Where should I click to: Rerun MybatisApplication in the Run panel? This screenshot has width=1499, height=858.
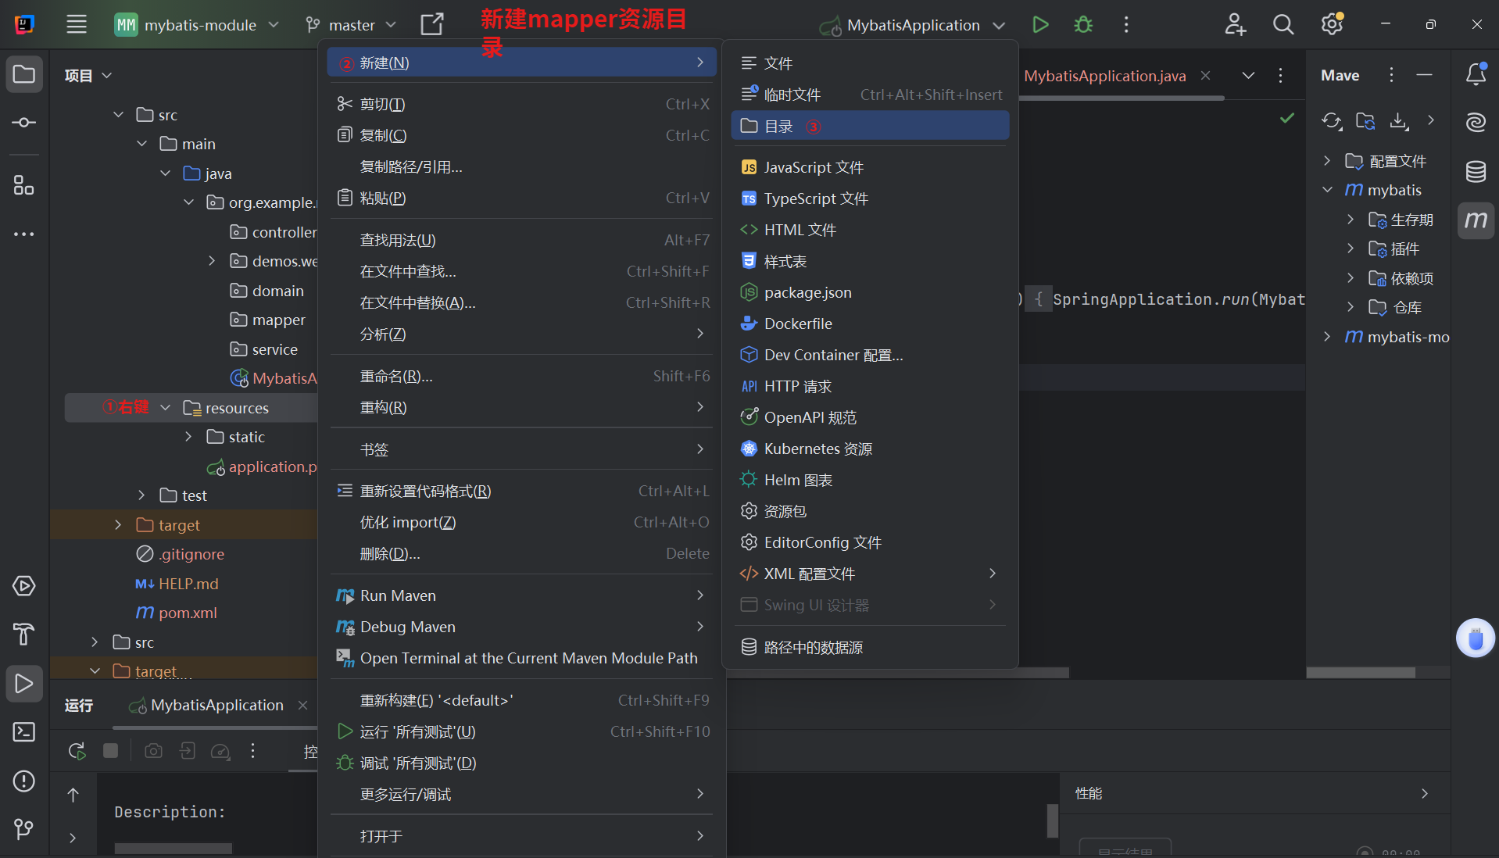77,751
